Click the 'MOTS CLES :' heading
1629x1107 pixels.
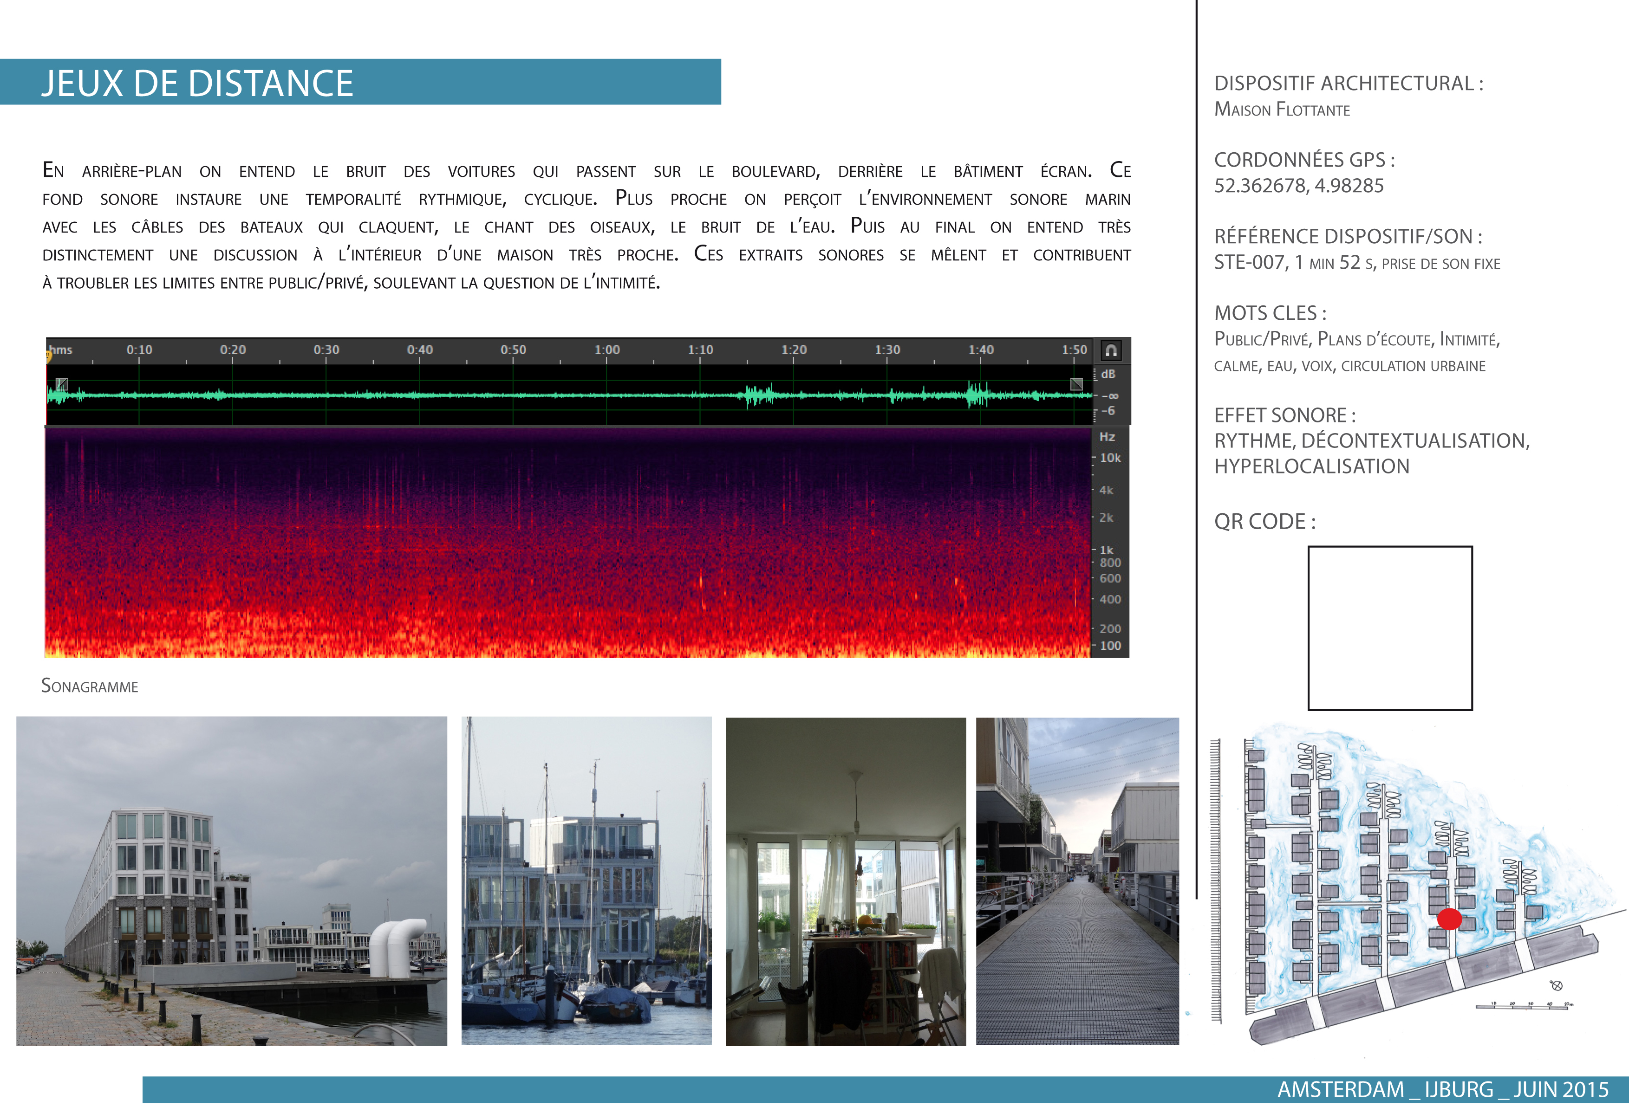(x=1270, y=312)
